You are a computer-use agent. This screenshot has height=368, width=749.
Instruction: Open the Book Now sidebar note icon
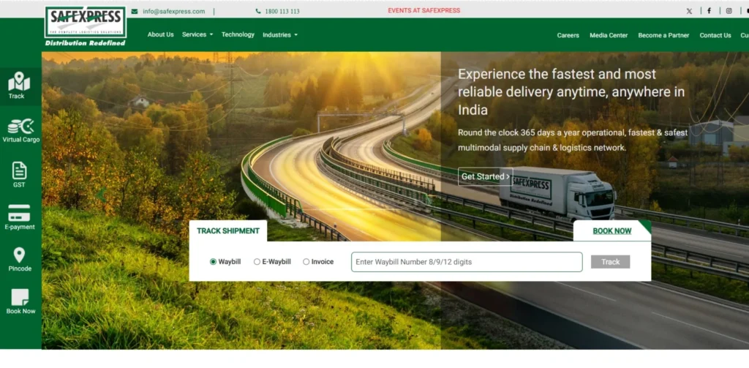pos(20,297)
